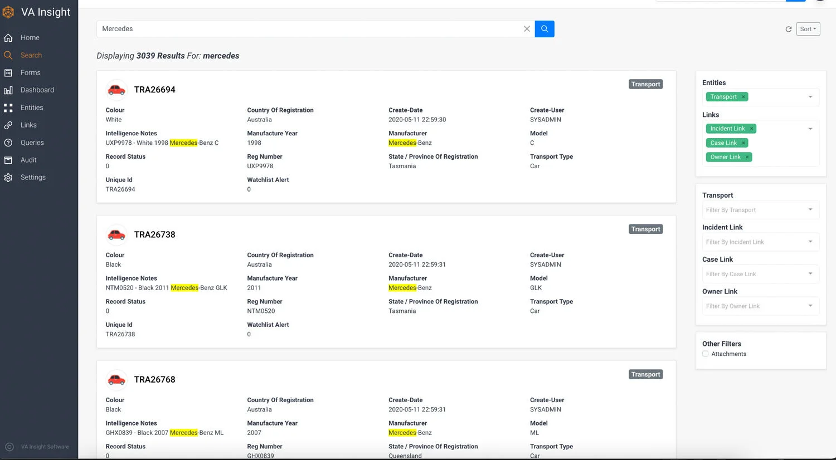
Task: Open Settings in the sidebar
Action: pyautogui.click(x=33, y=177)
